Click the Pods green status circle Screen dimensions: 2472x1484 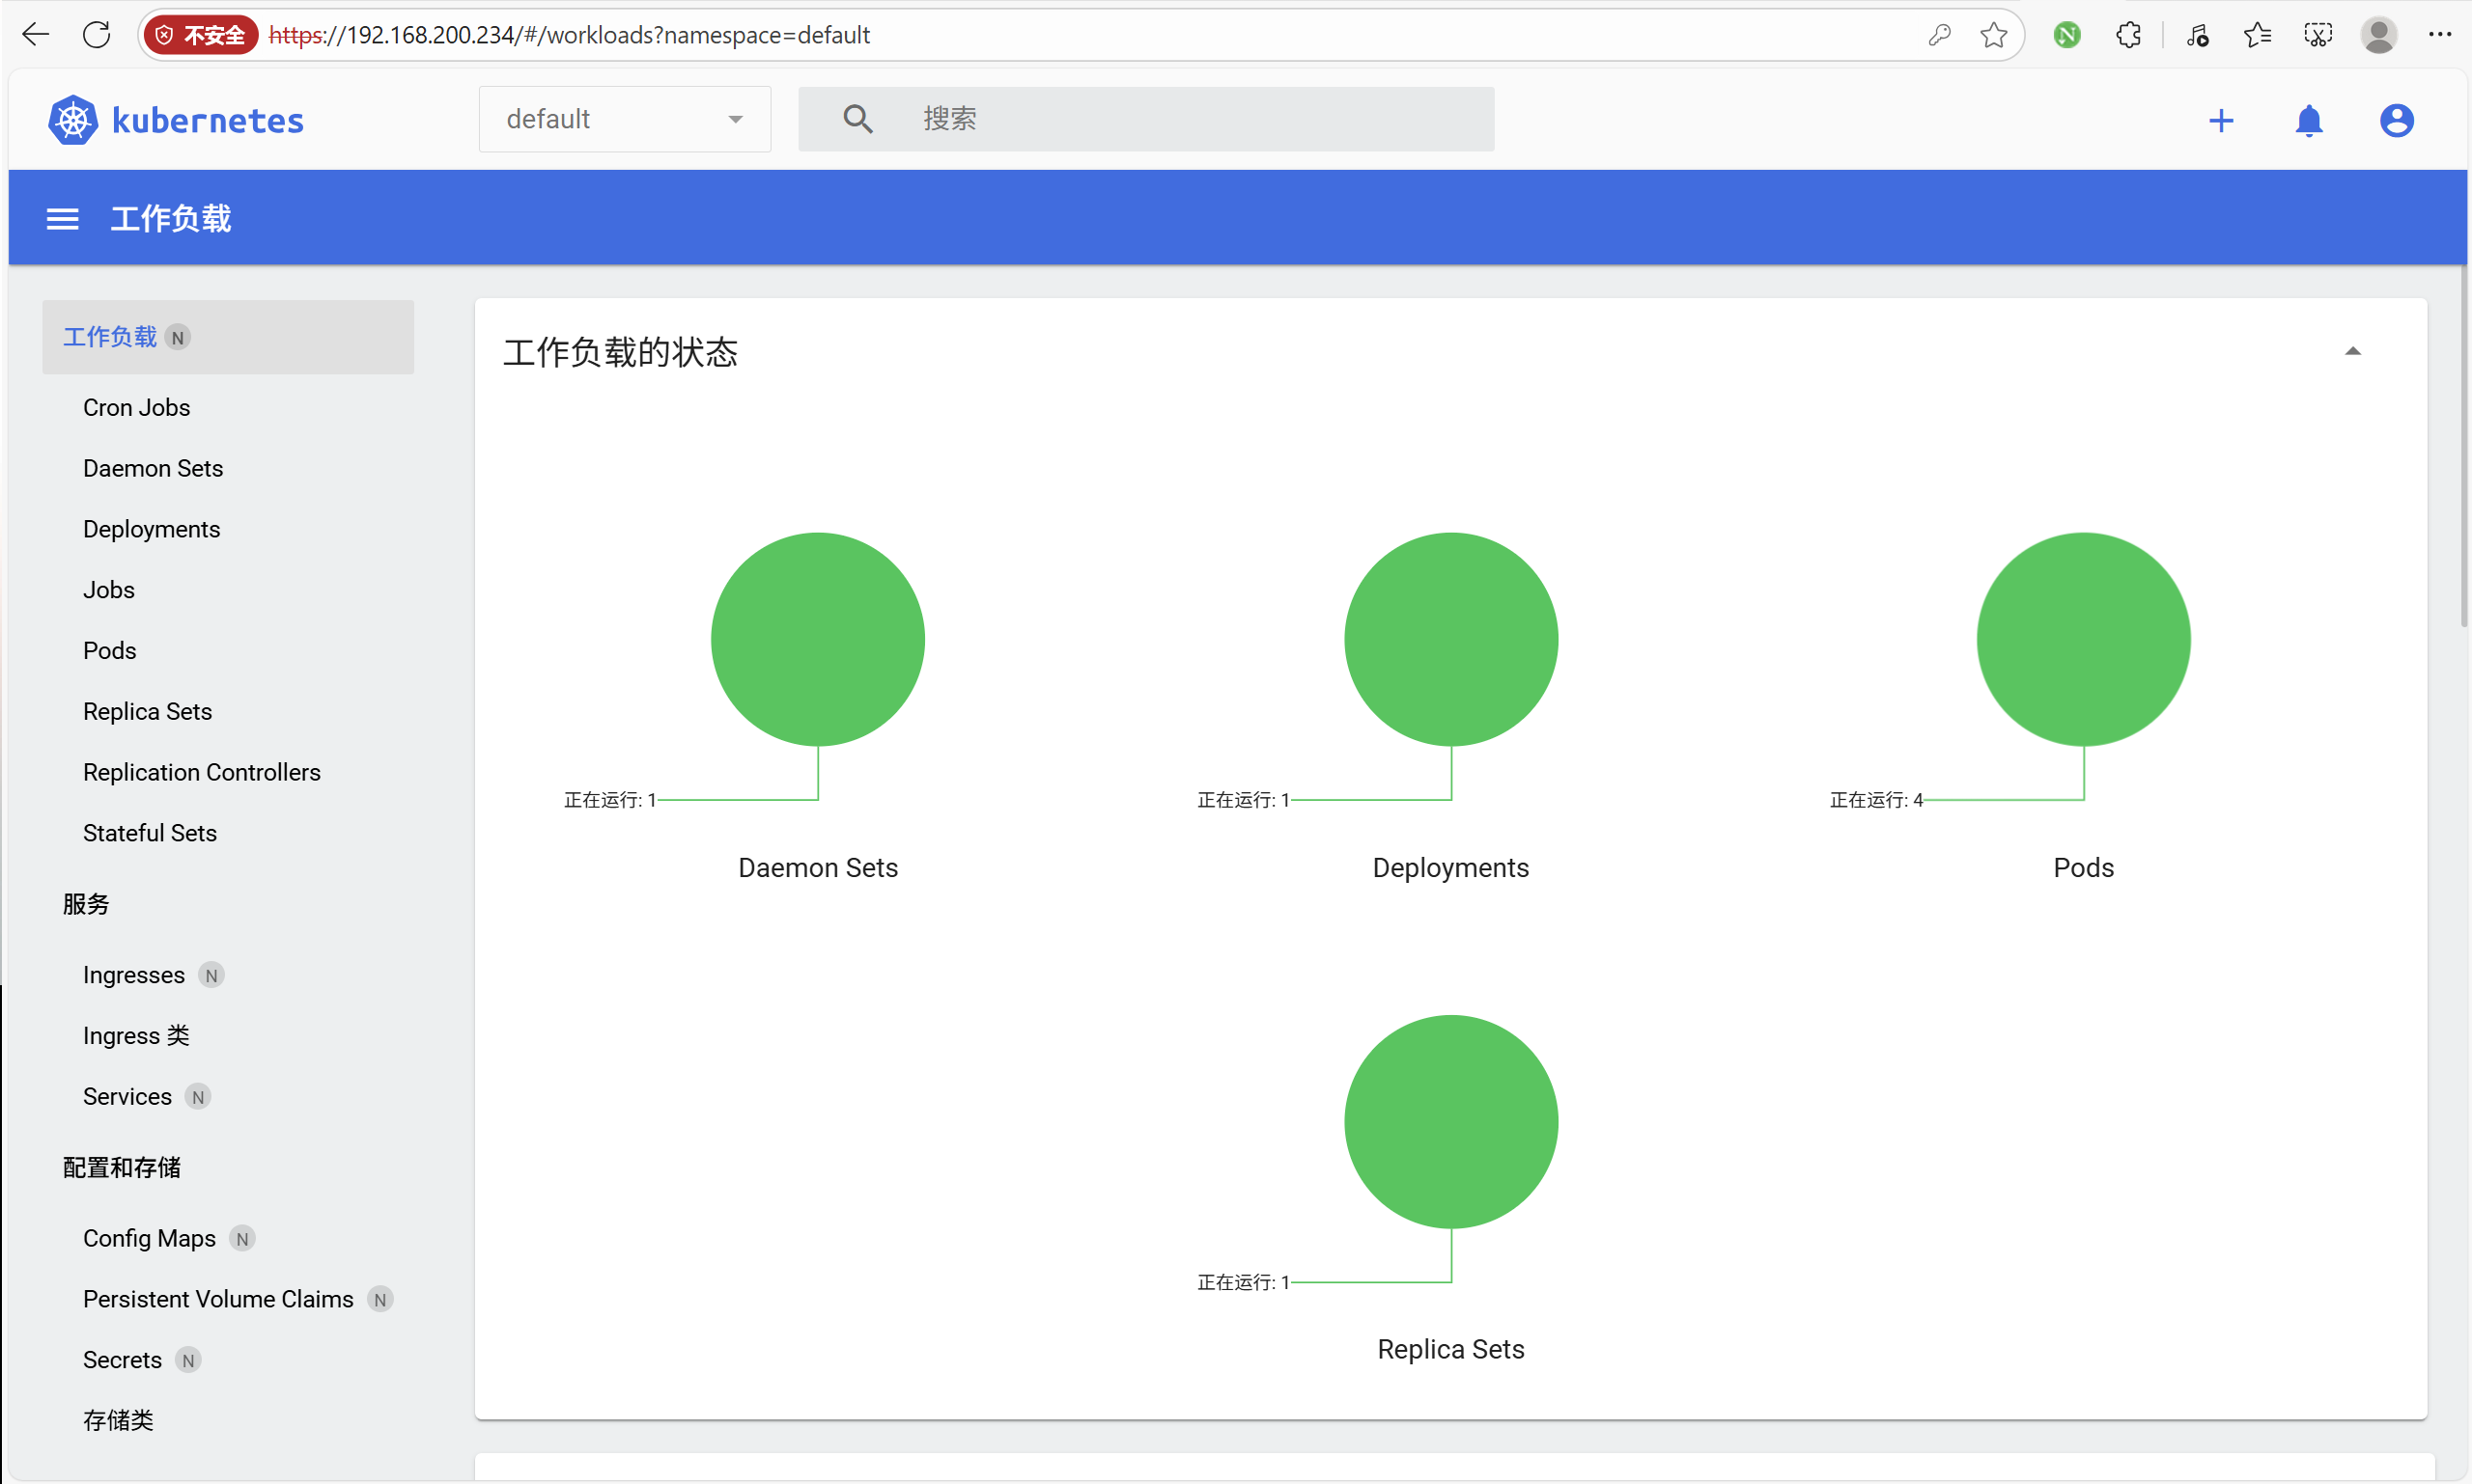click(x=2083, y=639)
